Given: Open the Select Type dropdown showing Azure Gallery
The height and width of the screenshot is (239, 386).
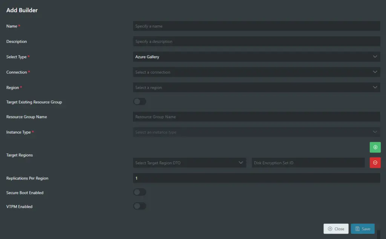Looking at the screenshot, I should tap(256, 57).
